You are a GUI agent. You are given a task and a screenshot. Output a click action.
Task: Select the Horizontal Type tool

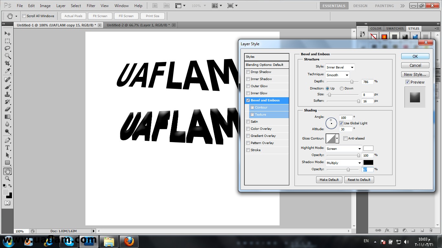[x=7, y=148]
